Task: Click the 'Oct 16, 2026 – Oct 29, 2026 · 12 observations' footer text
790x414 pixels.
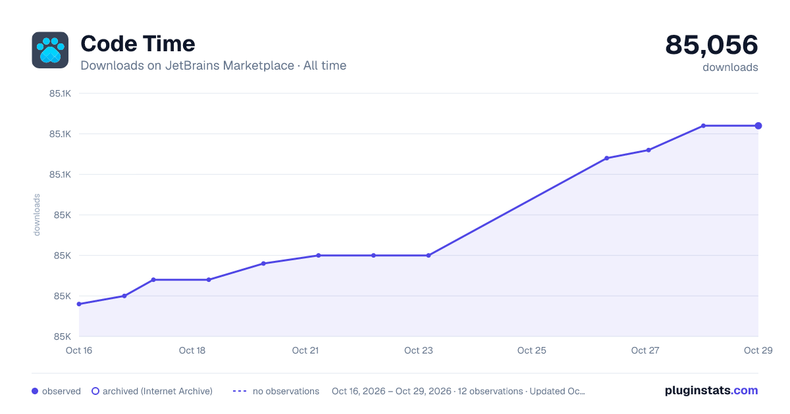Action: 427,391
